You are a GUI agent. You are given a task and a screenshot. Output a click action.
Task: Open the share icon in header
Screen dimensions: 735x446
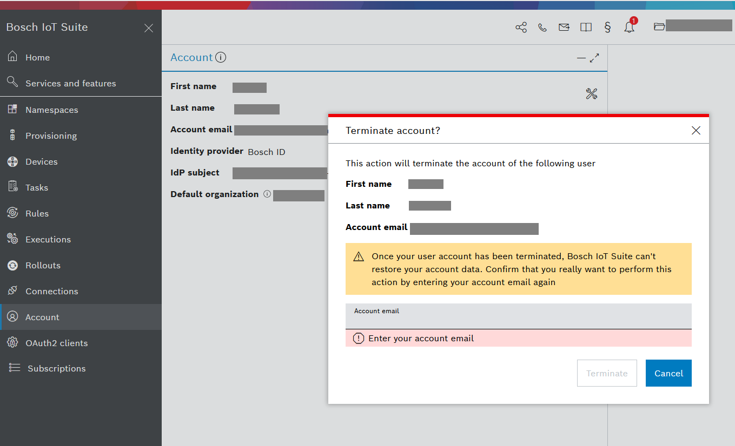click(521, 28)
